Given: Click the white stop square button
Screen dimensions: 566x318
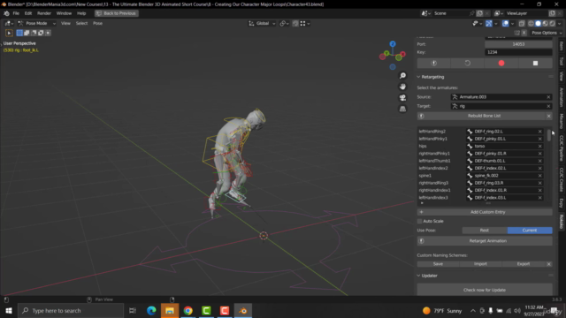Looking at the screenshot, I should [x=535, y=63].
